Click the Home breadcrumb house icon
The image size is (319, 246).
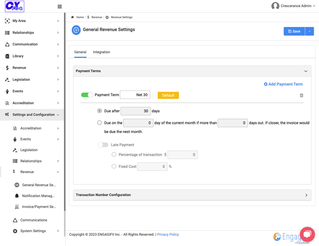[73, 17]
